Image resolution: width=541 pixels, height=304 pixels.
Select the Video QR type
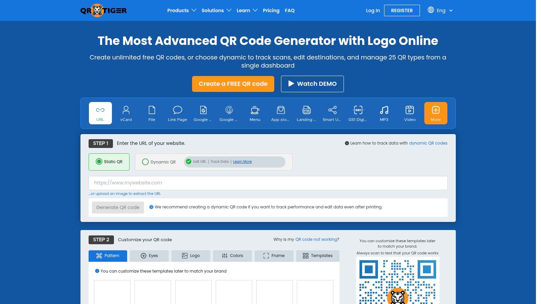[409, 113]
